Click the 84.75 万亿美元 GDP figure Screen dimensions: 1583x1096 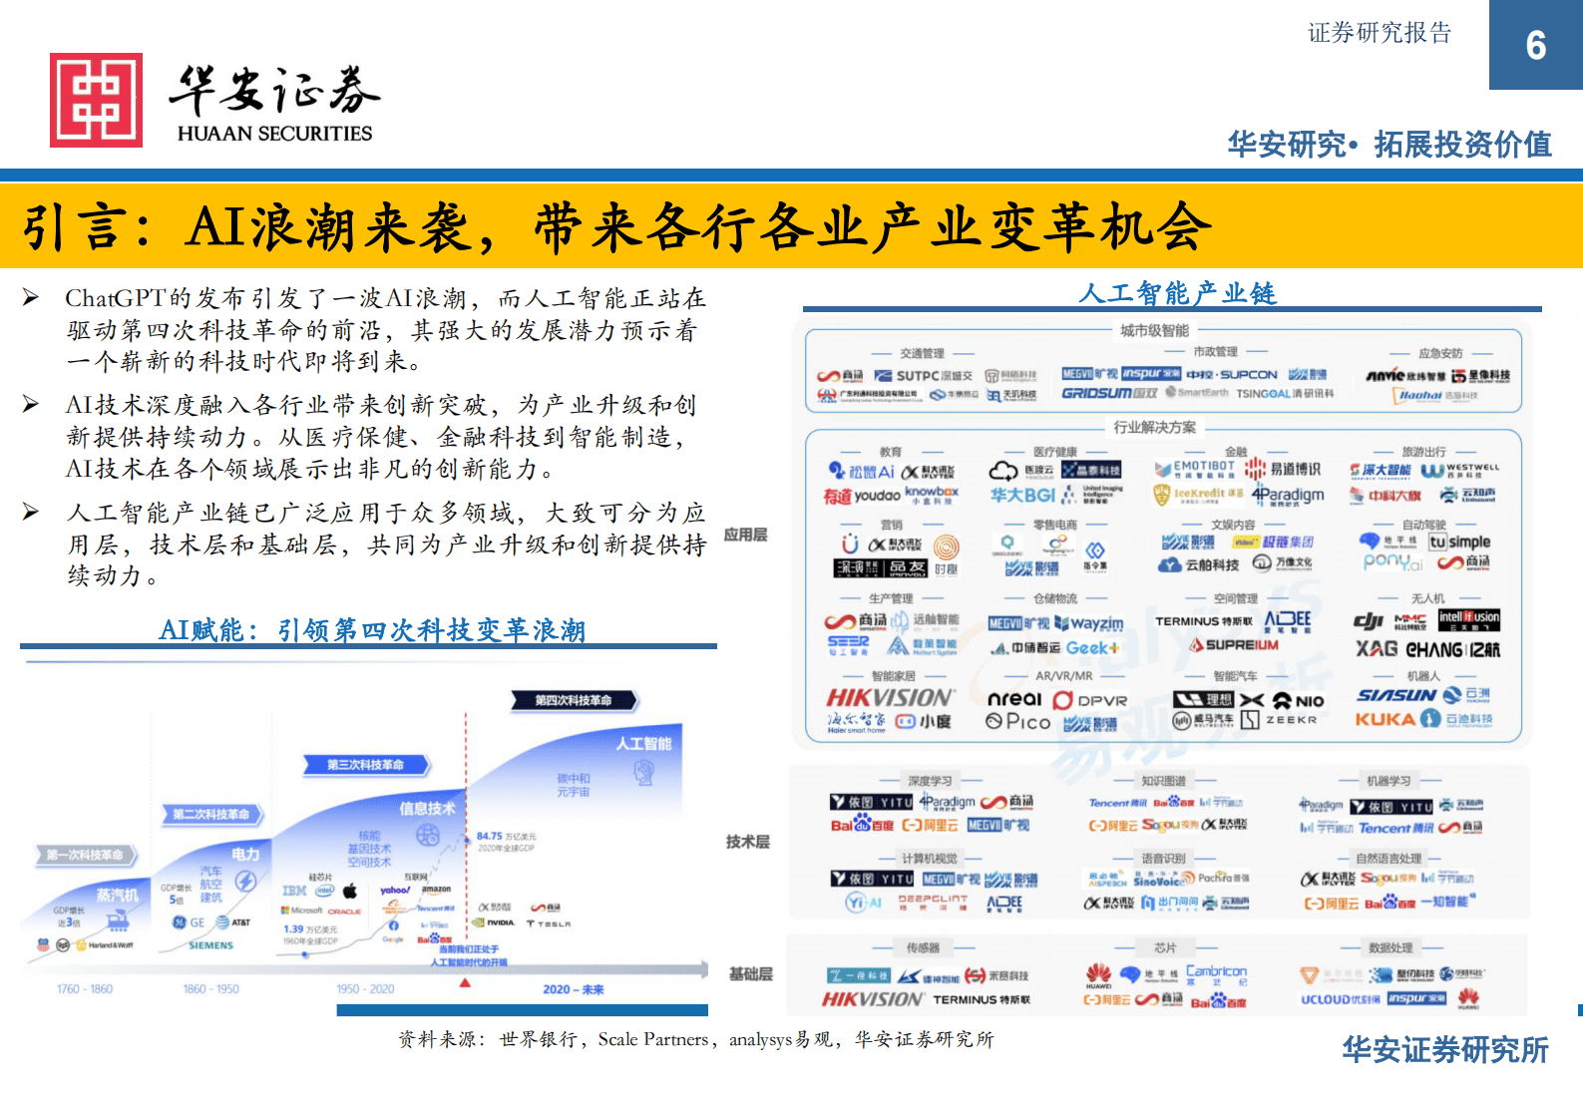tap(506, 837)
